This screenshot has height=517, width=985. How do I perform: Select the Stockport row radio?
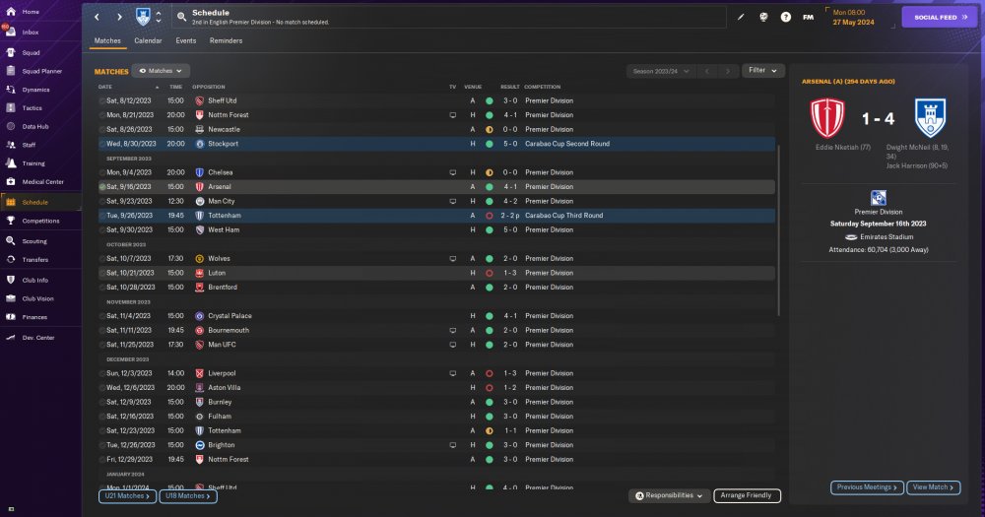pyautogui.click(x=102, y=144)
